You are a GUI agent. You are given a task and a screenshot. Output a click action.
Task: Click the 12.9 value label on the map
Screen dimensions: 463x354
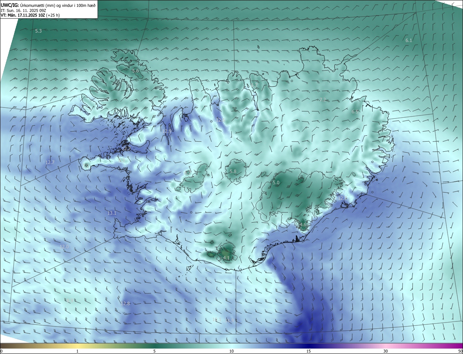coord(167,131)
